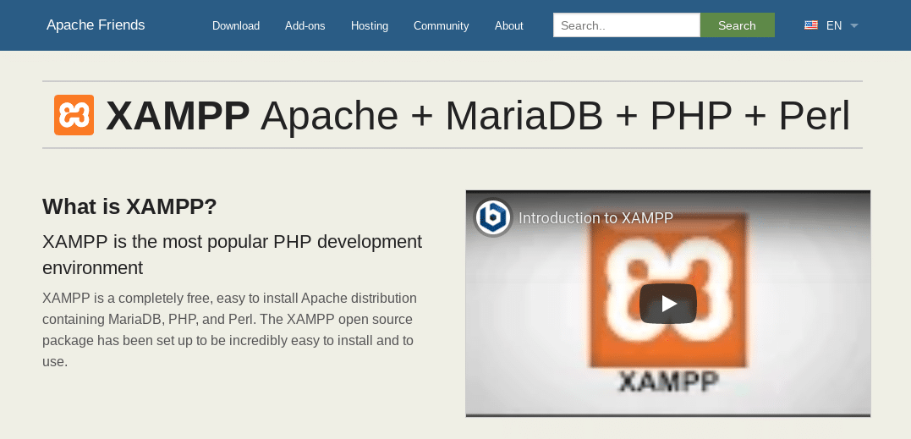
Task: Play the Introduction to XAMPP video
Action: click(667, 304)
